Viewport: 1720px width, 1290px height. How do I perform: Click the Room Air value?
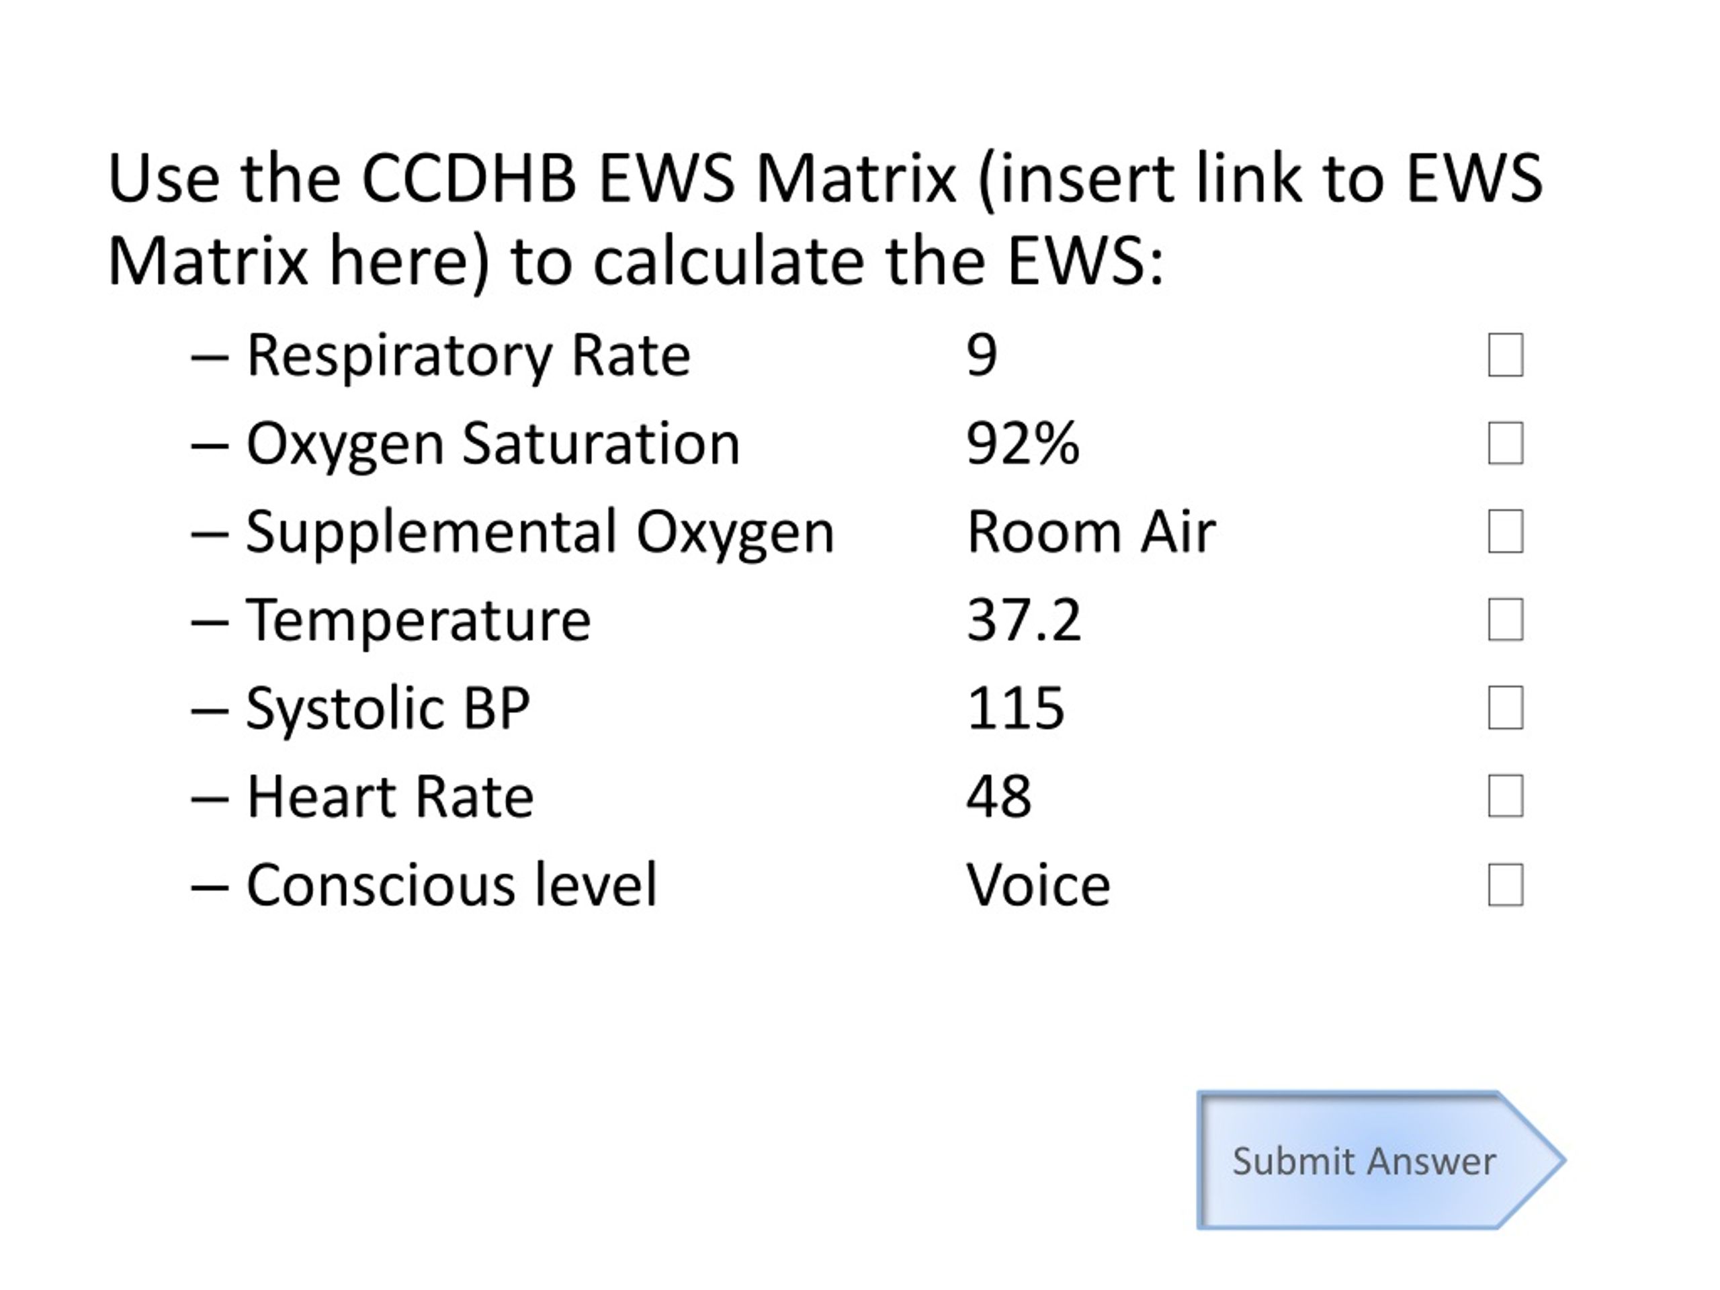pyautogui.click(x=1091, y=533)
